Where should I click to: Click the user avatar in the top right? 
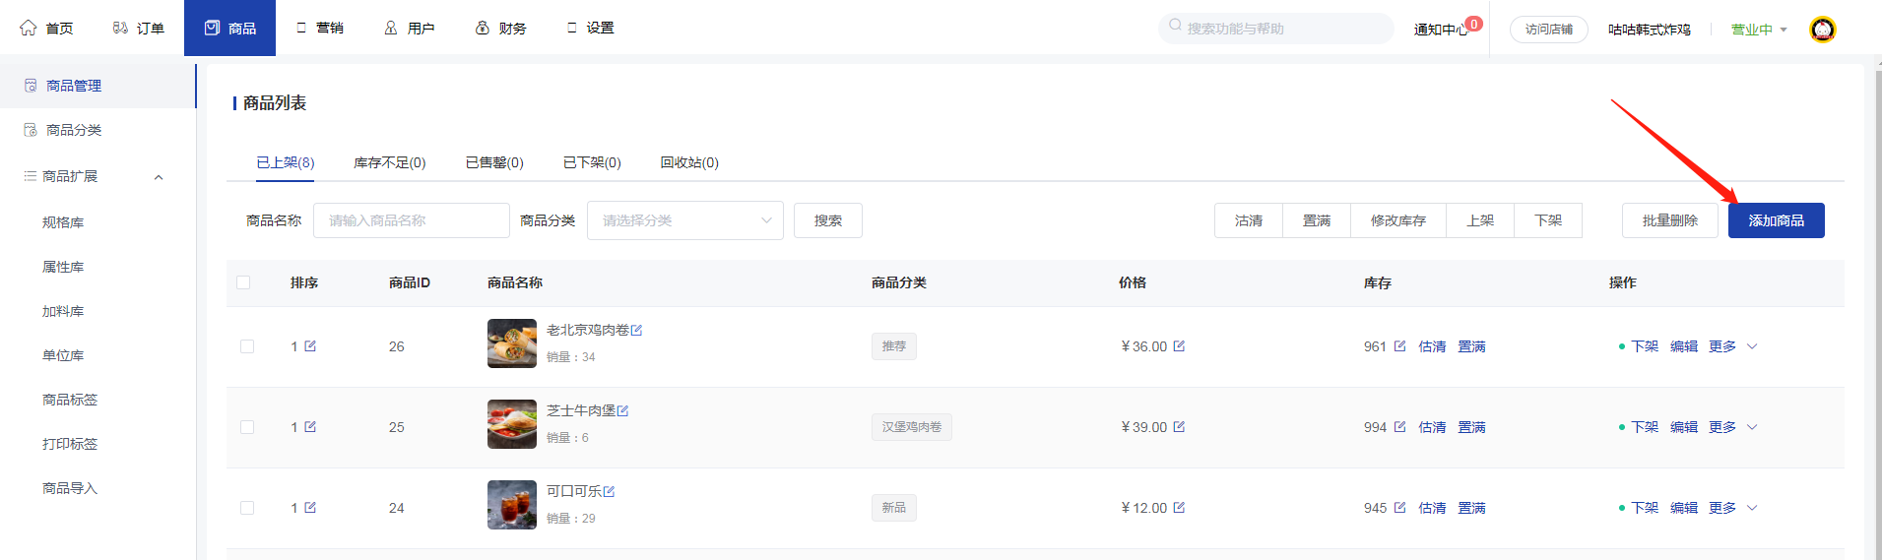click(1823, 30)
